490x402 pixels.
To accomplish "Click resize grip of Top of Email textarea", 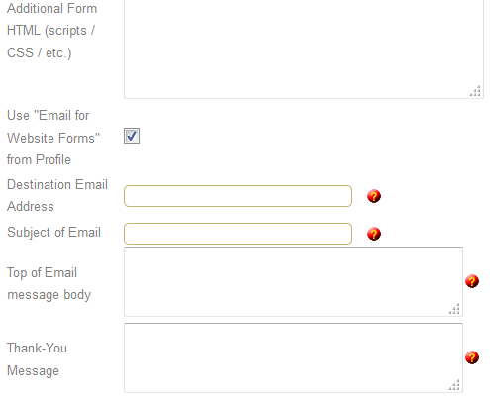I will coord(454,309).
